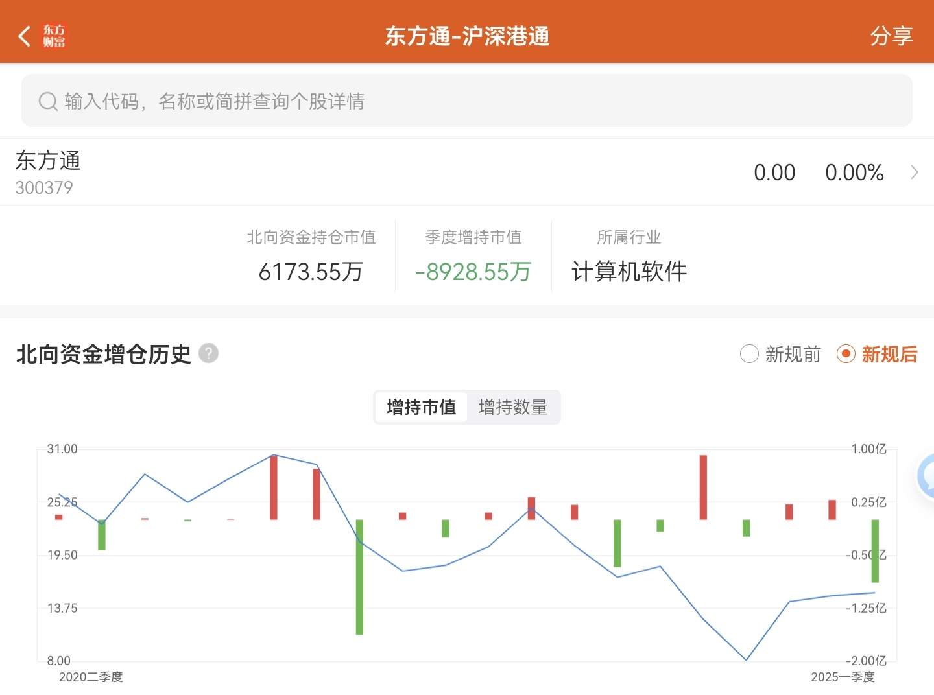Click the 0.00% change value
934x695 pixels.
pyautogui.click(x=854, y=172)
